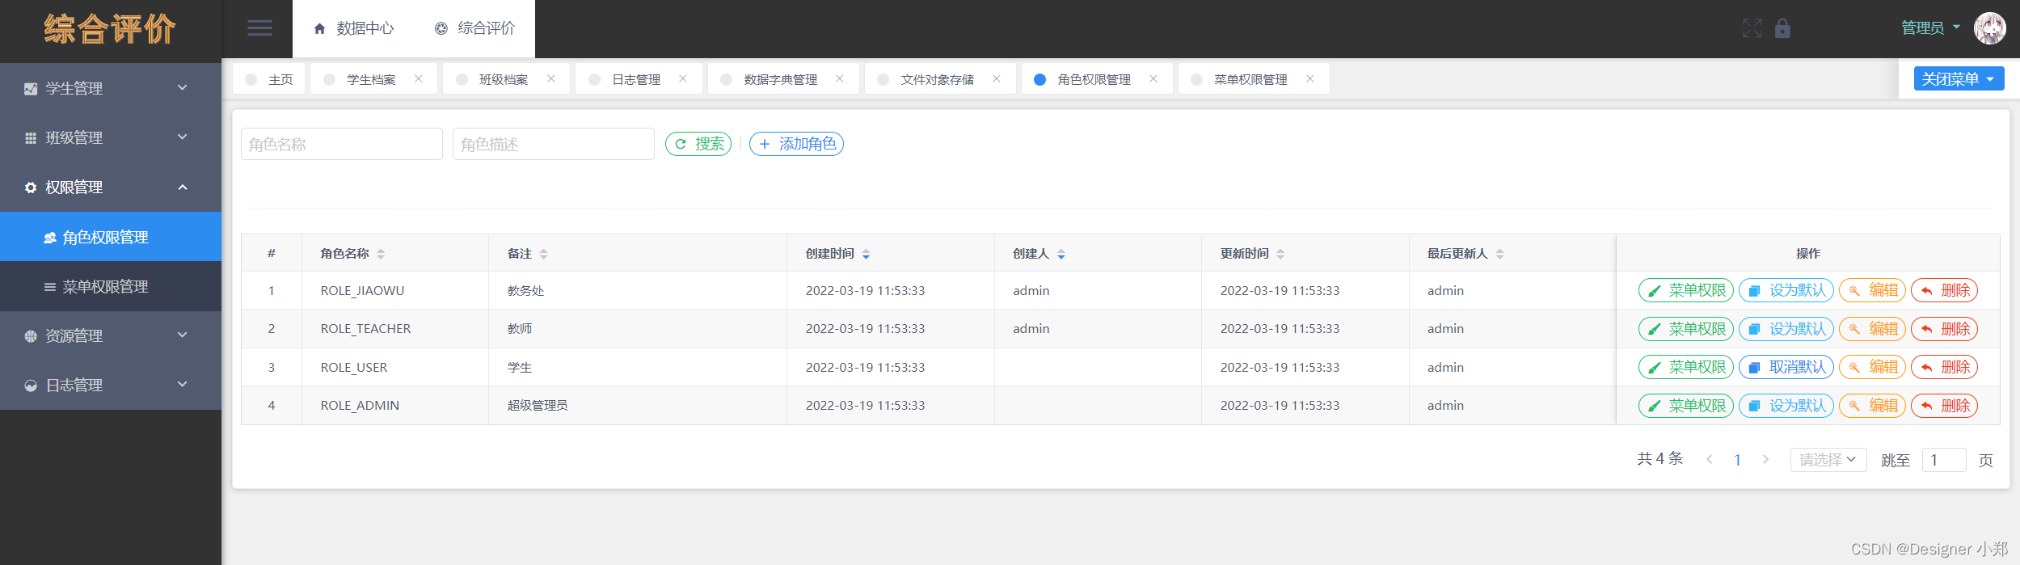Sort by 最后更新人 column arrows

click(1500, 254)
